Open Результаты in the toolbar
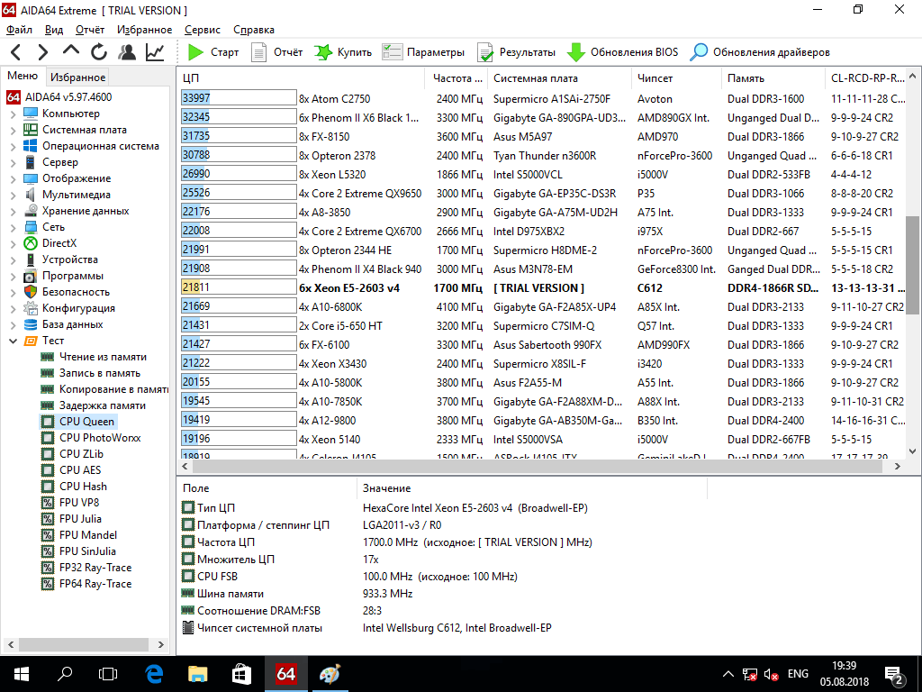922x692 pixels. coord(516,52)
